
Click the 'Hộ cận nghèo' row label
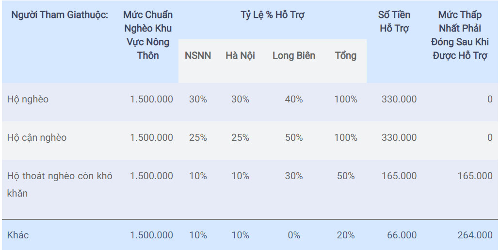coord(37,137)
